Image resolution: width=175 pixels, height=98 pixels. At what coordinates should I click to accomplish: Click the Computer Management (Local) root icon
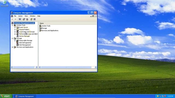[x=12, y=23]
